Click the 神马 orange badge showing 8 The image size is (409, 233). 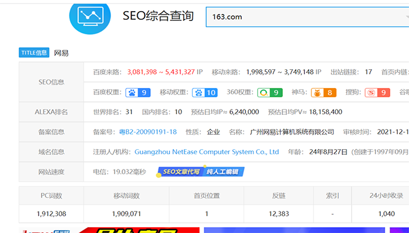click(x=324, y=93)
